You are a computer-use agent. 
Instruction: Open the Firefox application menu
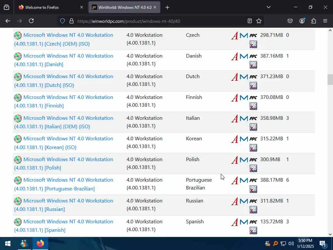click(325, 21)
